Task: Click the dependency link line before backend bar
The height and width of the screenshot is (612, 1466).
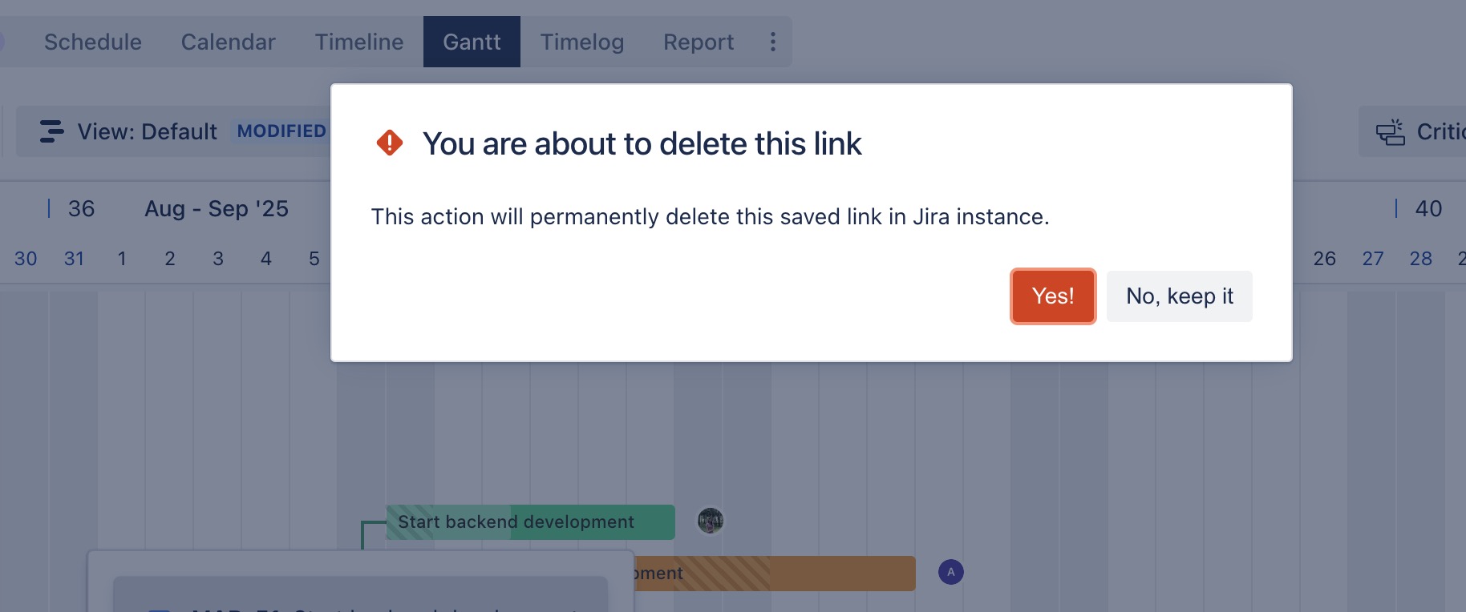Action: coord(363,533)
